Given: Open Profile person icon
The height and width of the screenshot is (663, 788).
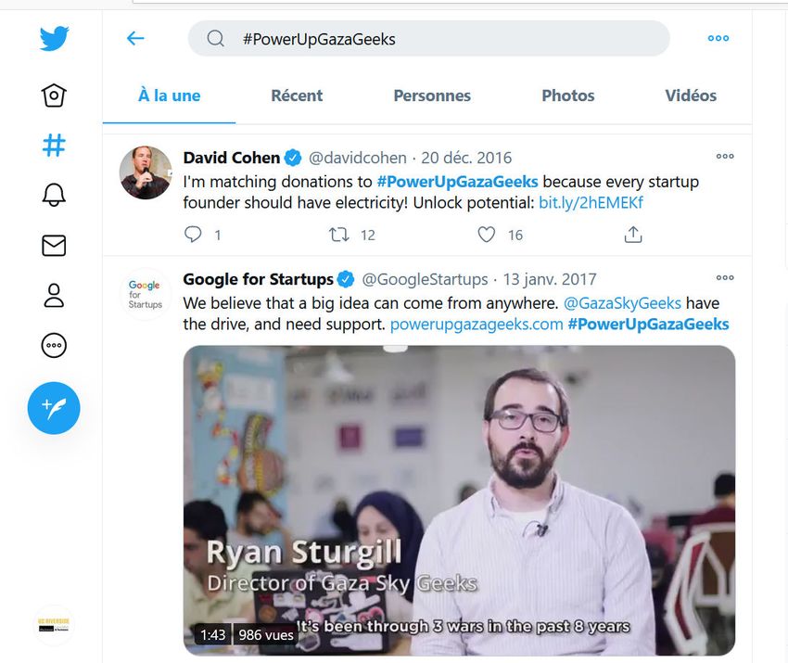Looking at the screenshot, I should coord(54,295).
